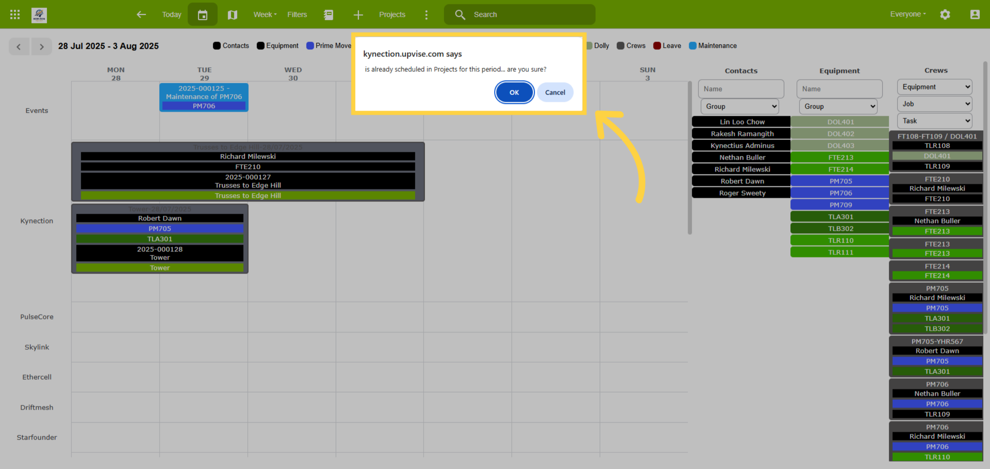Open the Projects menu
This screenshot has width=990, height=469.
click(392, 14)
